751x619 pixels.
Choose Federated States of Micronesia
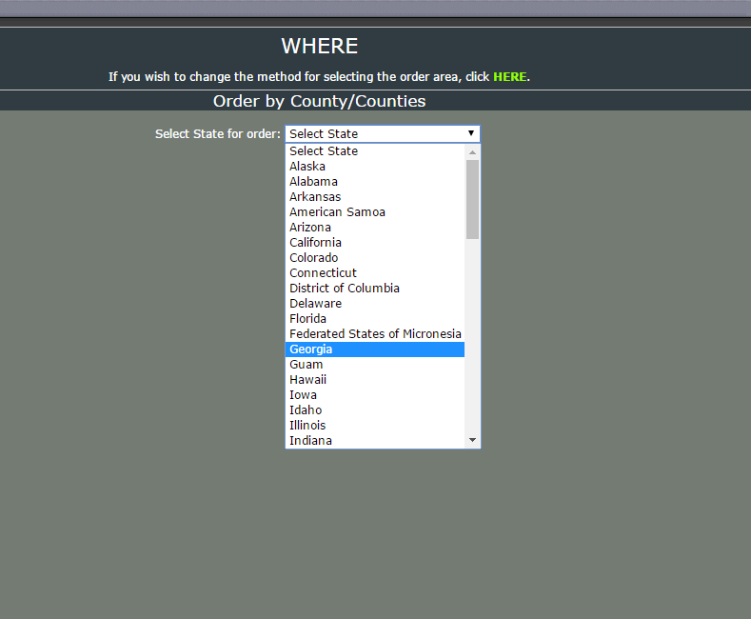point(375,334)
